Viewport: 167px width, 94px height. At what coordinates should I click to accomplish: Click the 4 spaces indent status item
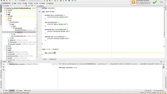click(x=154, y=93)
